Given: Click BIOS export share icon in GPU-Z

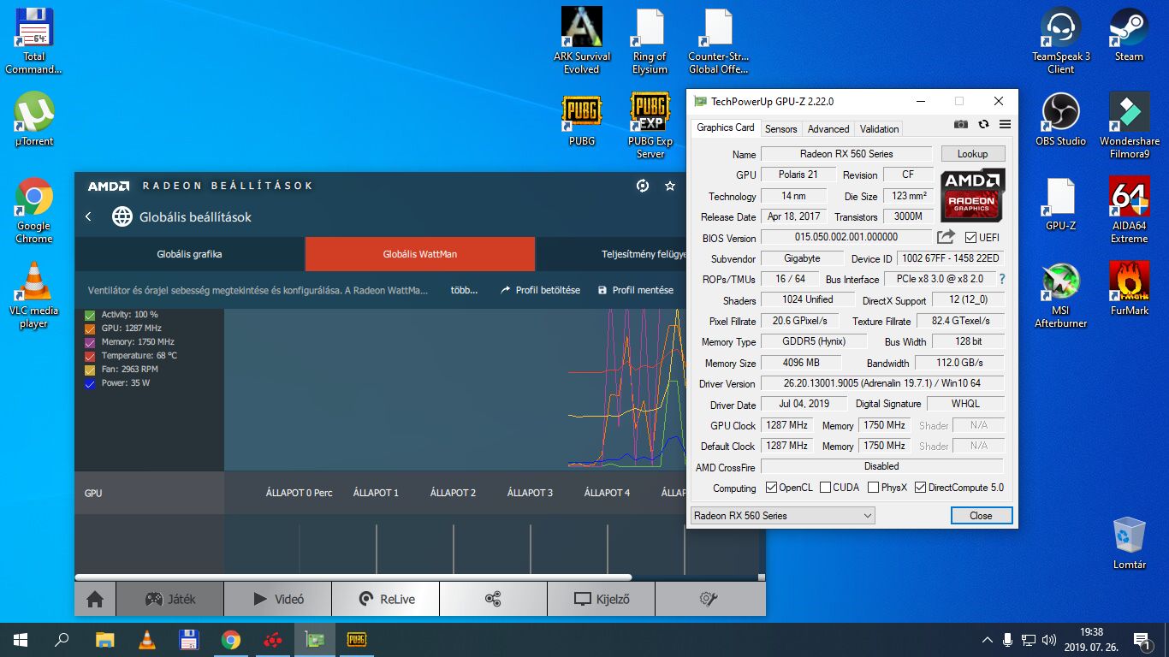Looking at the screenshot, I should (x=946, y=237).
